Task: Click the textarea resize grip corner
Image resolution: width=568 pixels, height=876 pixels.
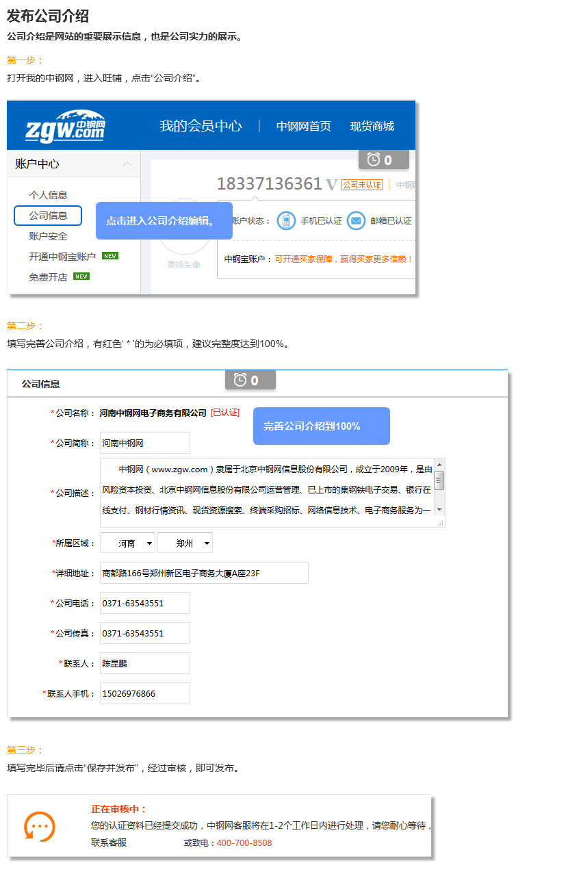Action: [441, 523]
